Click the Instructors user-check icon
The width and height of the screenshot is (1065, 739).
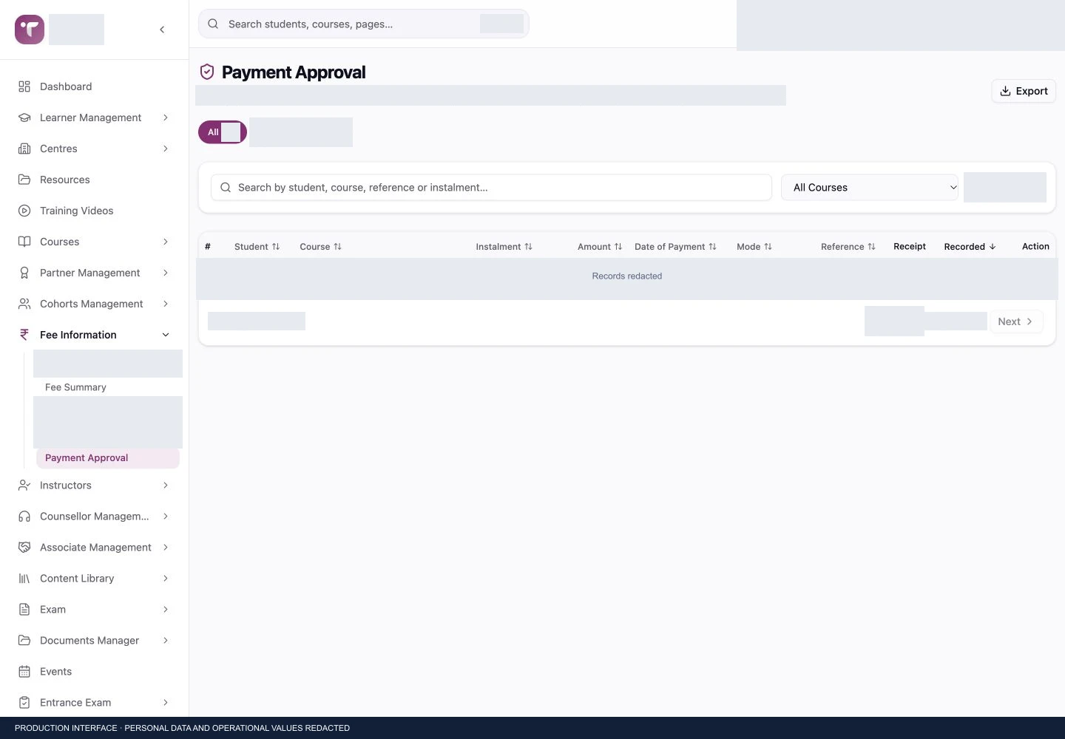tap(24, 486)
